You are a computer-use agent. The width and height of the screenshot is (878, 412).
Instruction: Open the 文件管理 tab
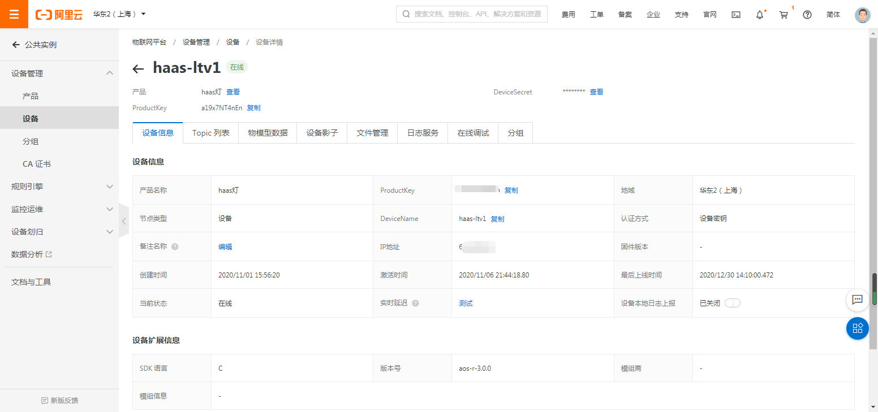372,133
